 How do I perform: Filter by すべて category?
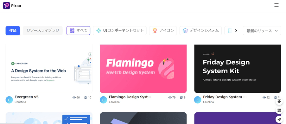(78, 31)
